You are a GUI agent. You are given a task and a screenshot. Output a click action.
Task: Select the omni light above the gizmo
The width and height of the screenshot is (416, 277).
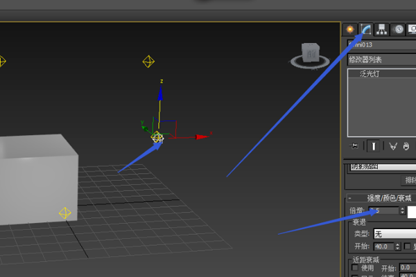tap(148, 62)
